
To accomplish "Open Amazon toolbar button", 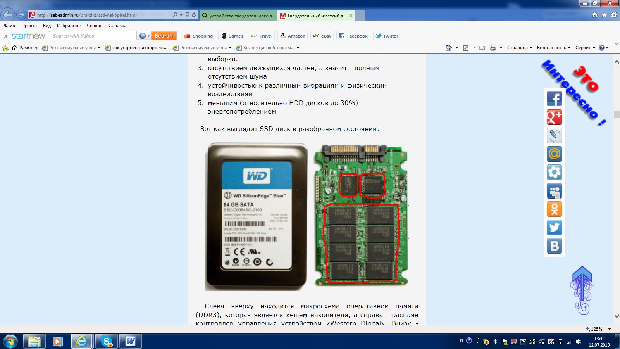I will [293, 36].
